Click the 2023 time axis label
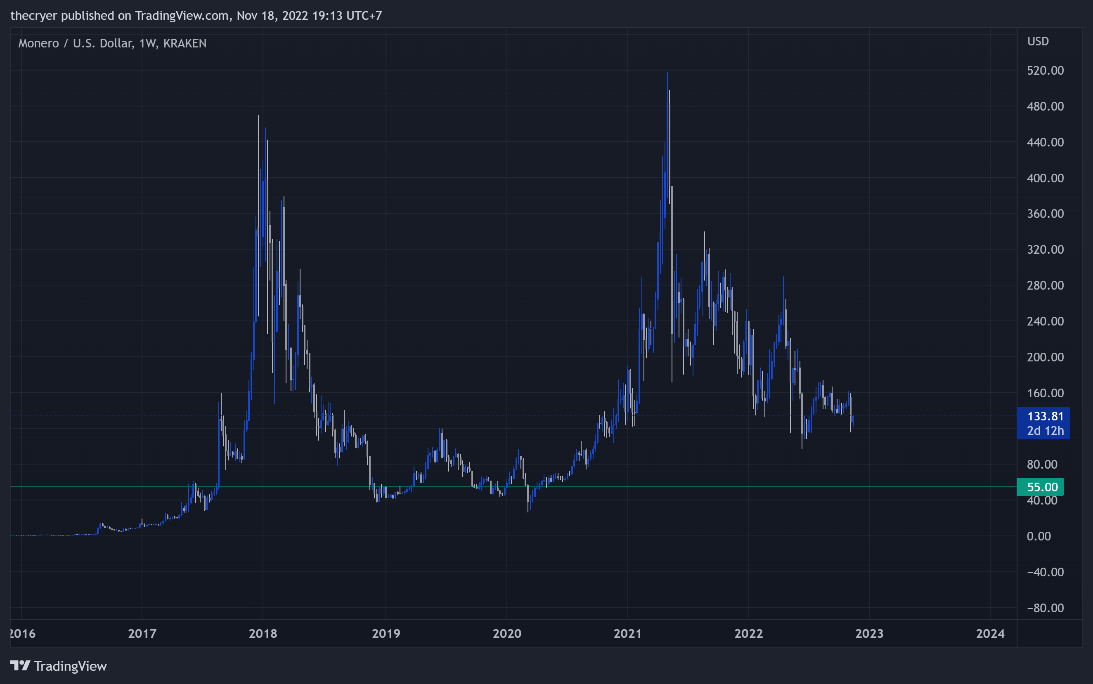Image resolution: width=1093 pixels, height=684 pixels. click(869, 633)
